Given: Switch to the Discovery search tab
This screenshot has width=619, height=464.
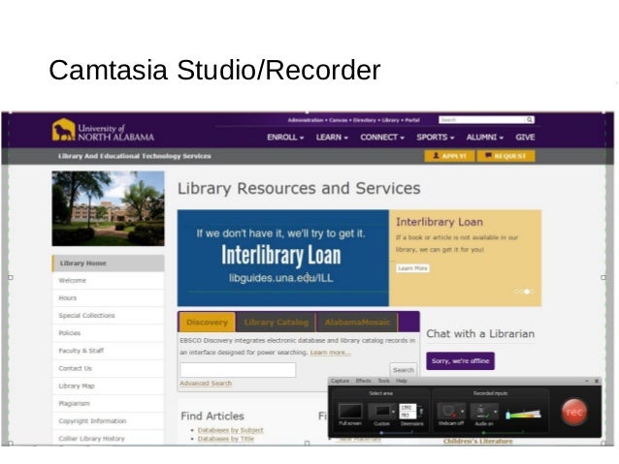Looking at the screenshot, I should [207, 322].
